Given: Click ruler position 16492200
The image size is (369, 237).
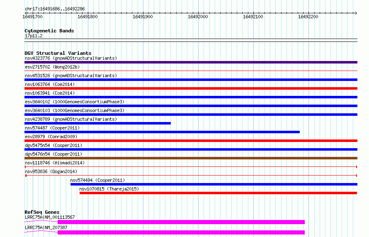Looking at the screenshot, I should 308,17.
